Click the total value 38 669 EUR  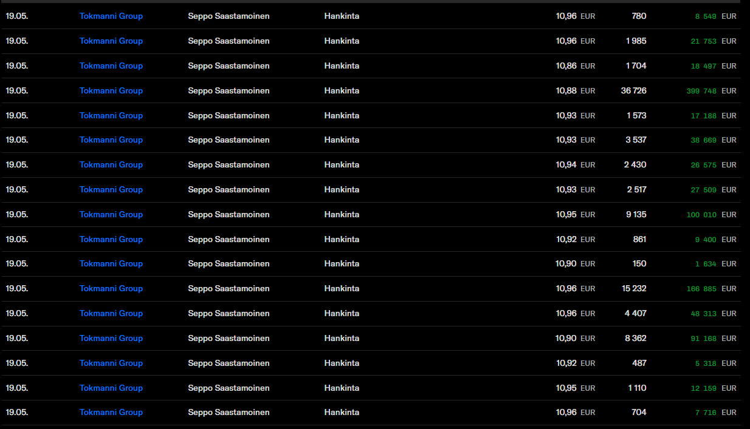714,140
